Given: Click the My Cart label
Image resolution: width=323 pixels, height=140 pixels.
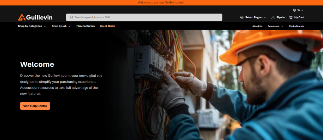Looking at the screenshot, I should click(299, 17).
